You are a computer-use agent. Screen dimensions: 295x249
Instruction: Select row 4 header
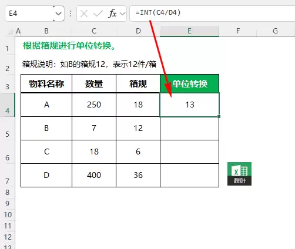[x=8, y=105]
